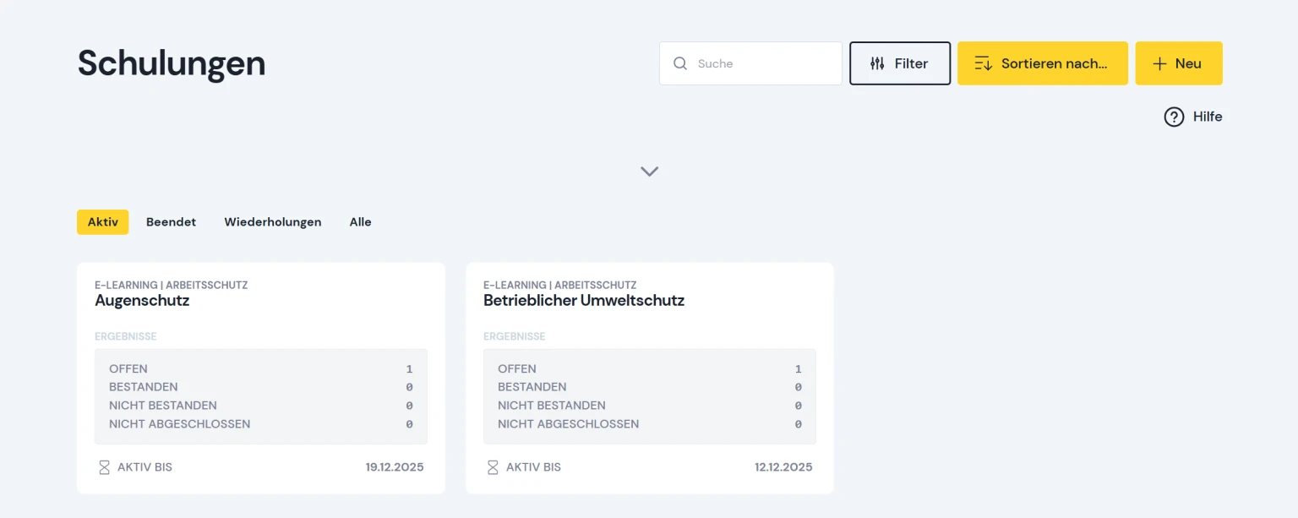Viewport: 1298px width, 518px height.
Task: Focus the Suche input field
Action: point(750,63)
